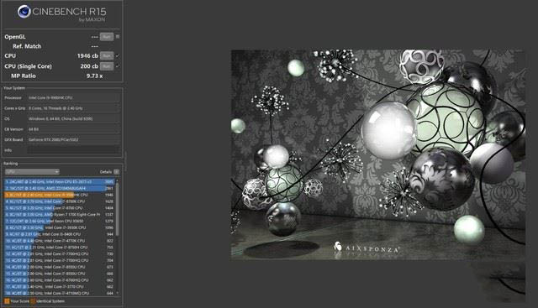Open the Ranking type dropdown
Image resolution: width=538 pixels, height=308 pixels.
[x=32, y=172]
